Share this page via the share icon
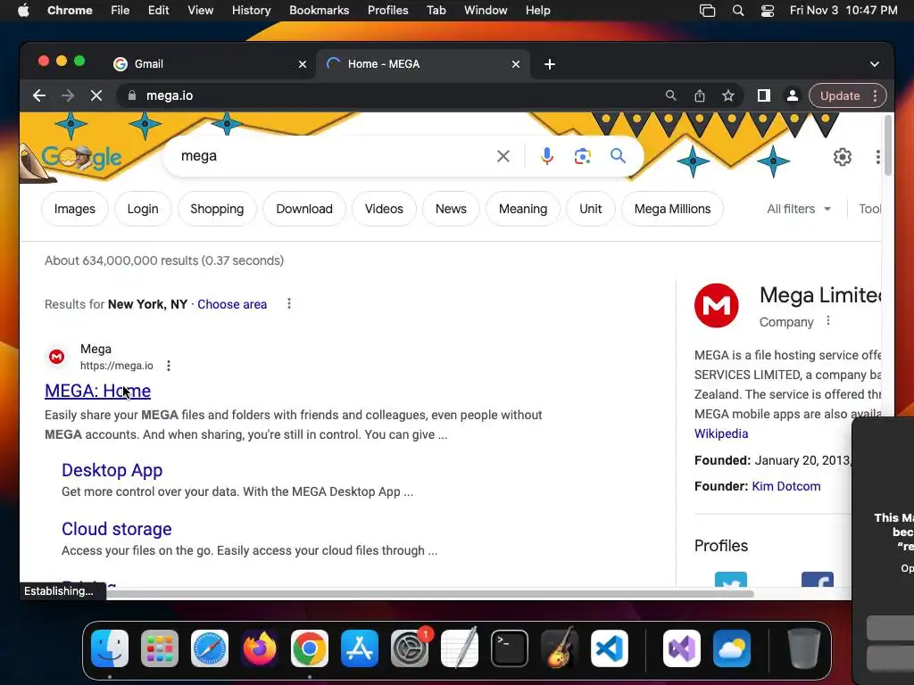The width and height of the screenshot is (914, 685). (x=700, y=95)
